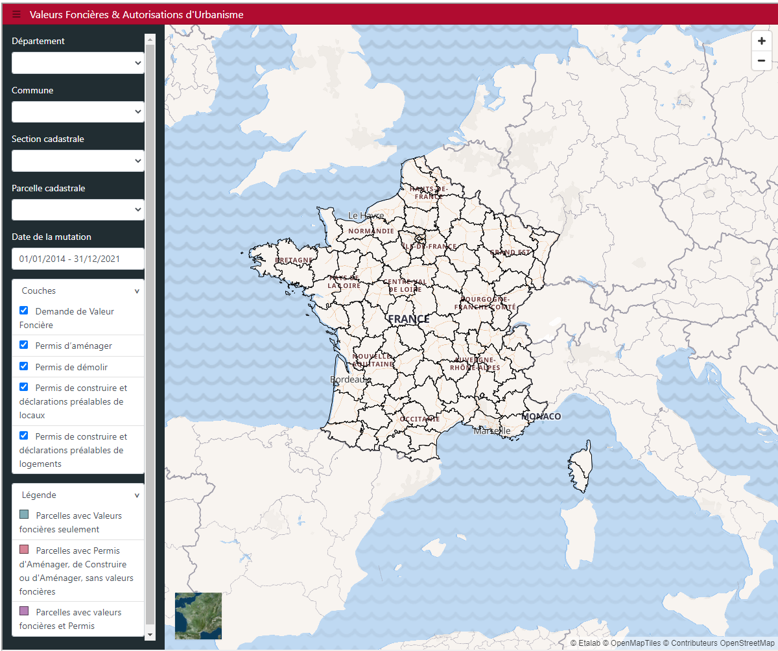778x651 pixels.
Task: Click the Date de la mutation field
Action: point(78,259)
